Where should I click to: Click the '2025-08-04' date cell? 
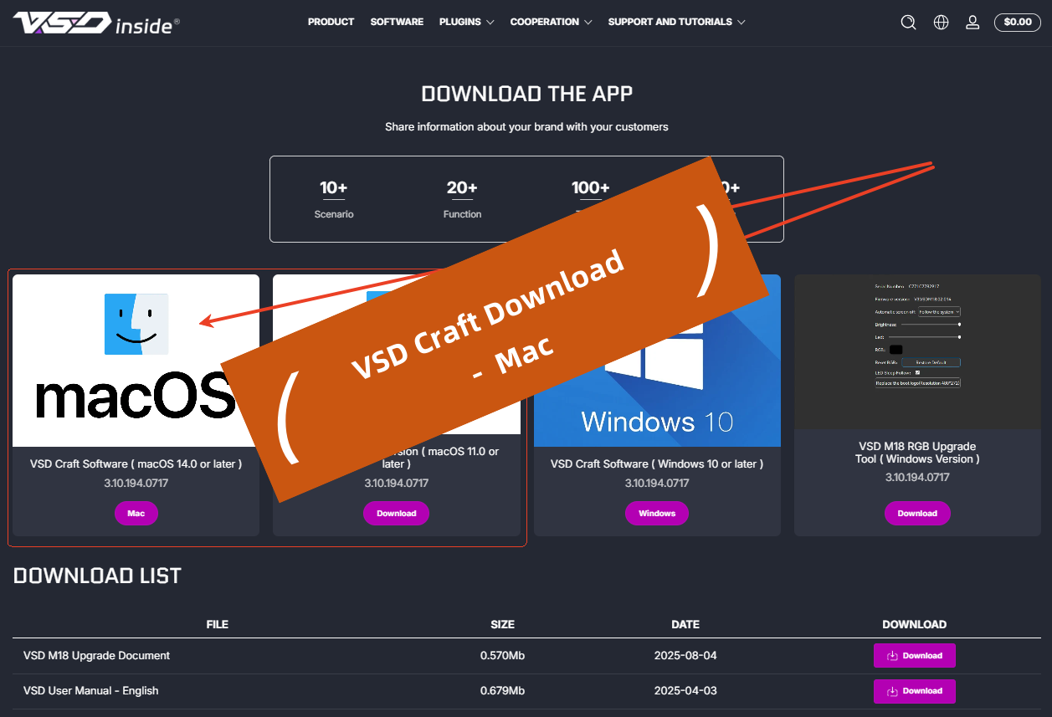point(685,656)
